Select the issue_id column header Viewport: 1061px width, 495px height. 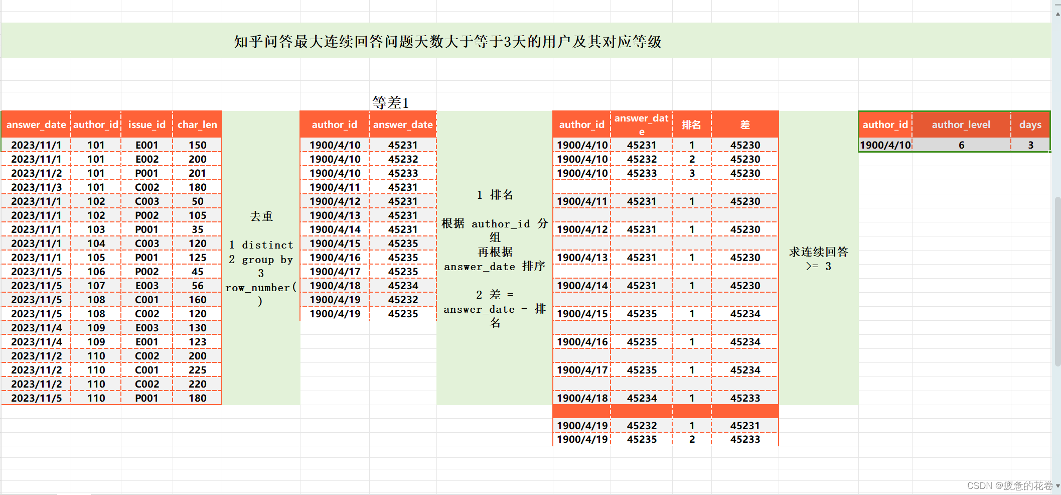click(146, 125)
